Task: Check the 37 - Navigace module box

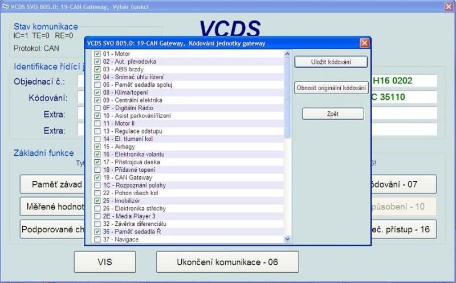Action: (97, 240)
